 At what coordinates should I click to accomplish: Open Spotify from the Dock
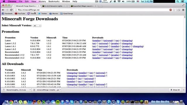(58, 102)
